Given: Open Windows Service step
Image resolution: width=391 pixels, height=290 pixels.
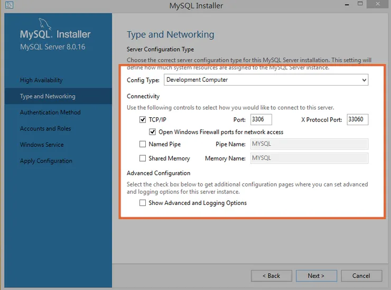Looking at the screenshot, I should (x=42, y=145).
